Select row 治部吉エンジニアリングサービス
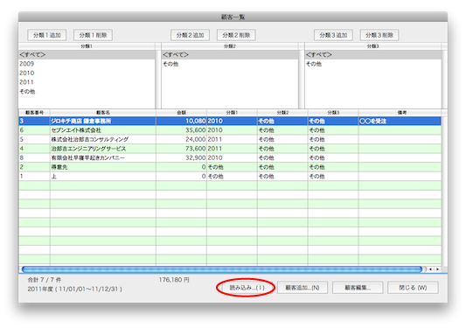This screenshot has width=466, height=328. tap(230, 149)
